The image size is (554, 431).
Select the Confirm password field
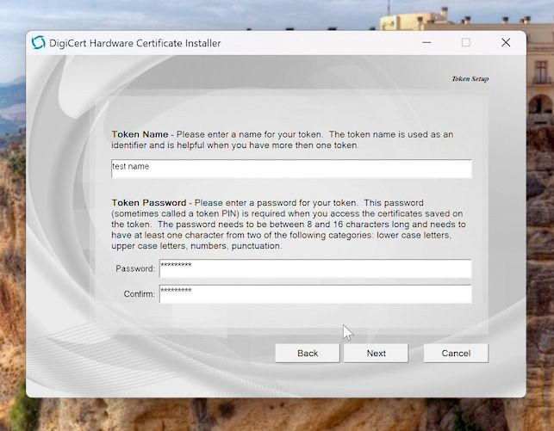[x=315, y=294]
